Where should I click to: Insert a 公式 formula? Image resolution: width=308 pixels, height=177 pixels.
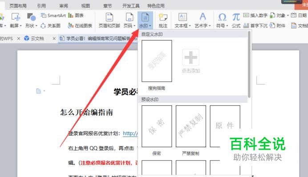coord(236,20)
